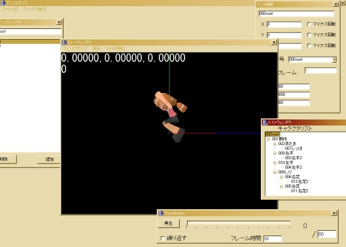Click the アニメエディタ title bar app icon
This screenshot has height=247, width=346.
click(3, 3)
